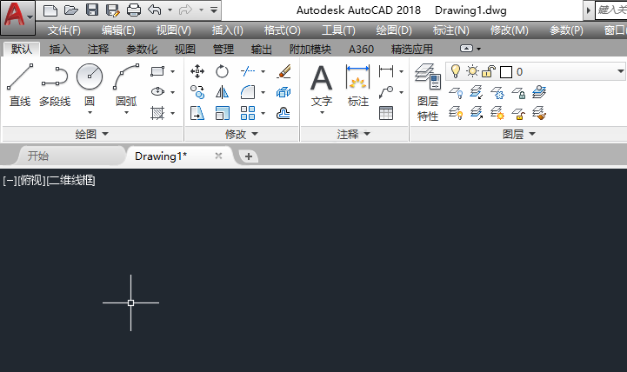Select the Text (文字) tool
Screen dimensions: 627x372
click(x=322, y=84)
